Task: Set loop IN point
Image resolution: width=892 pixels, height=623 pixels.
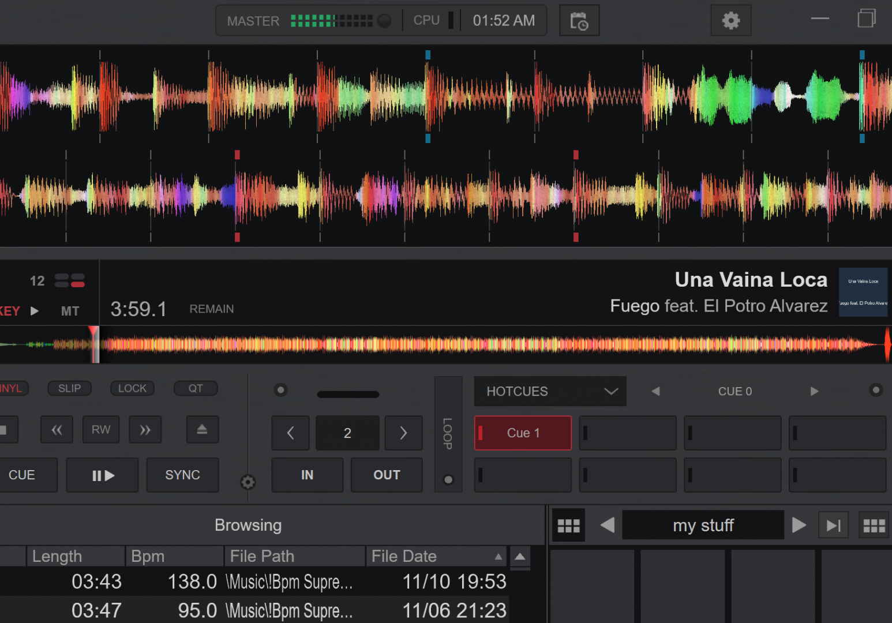Action: pos(307,475)
